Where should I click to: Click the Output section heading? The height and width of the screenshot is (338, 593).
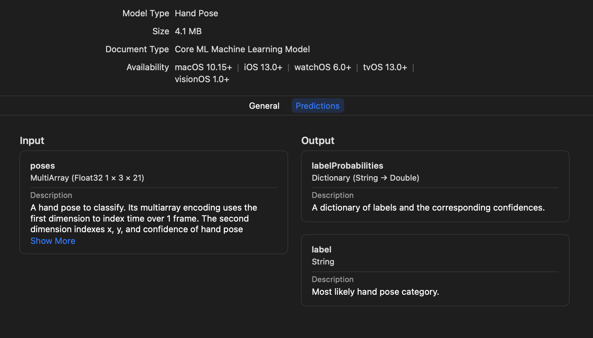(318, 140)
